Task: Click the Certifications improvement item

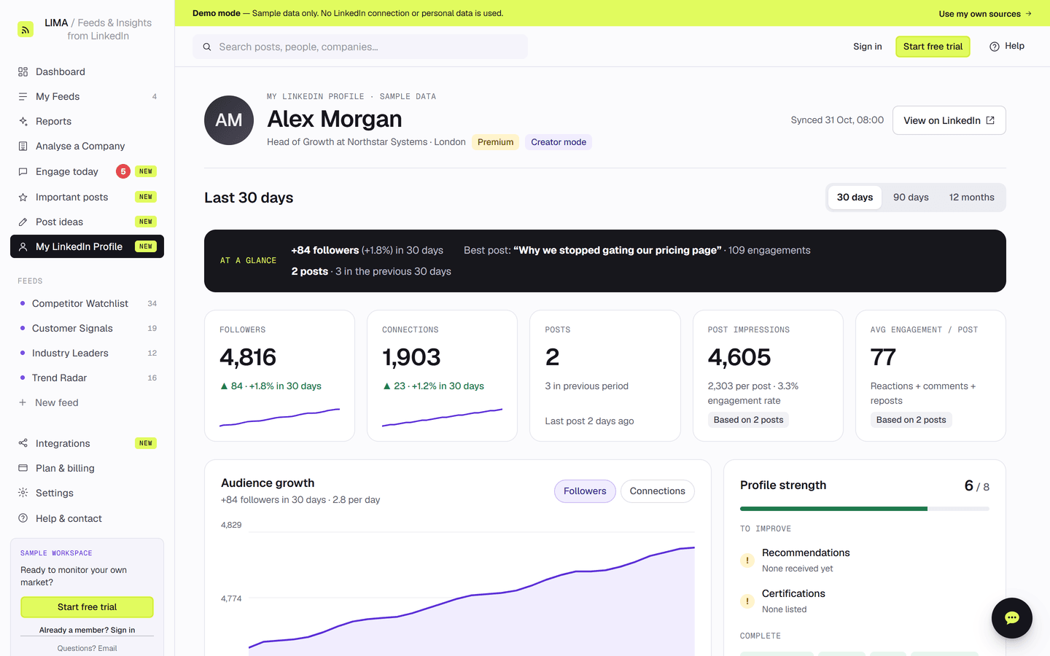Action: pos(864,601)
